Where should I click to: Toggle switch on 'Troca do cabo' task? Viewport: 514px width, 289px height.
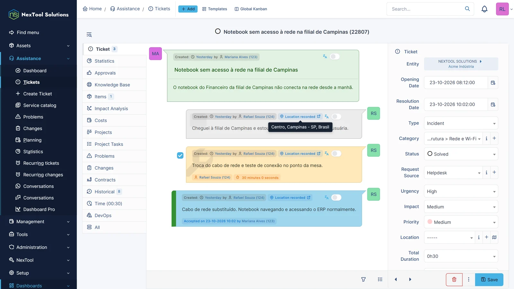[336, 153]
